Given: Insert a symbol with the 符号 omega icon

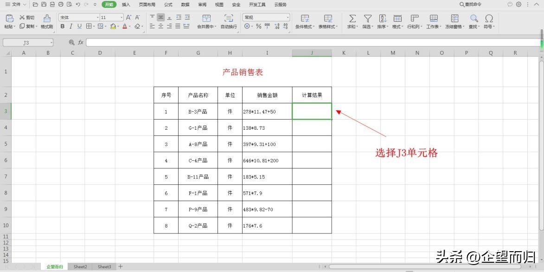Looking at the screenshot, I should [x=489, y=19].
